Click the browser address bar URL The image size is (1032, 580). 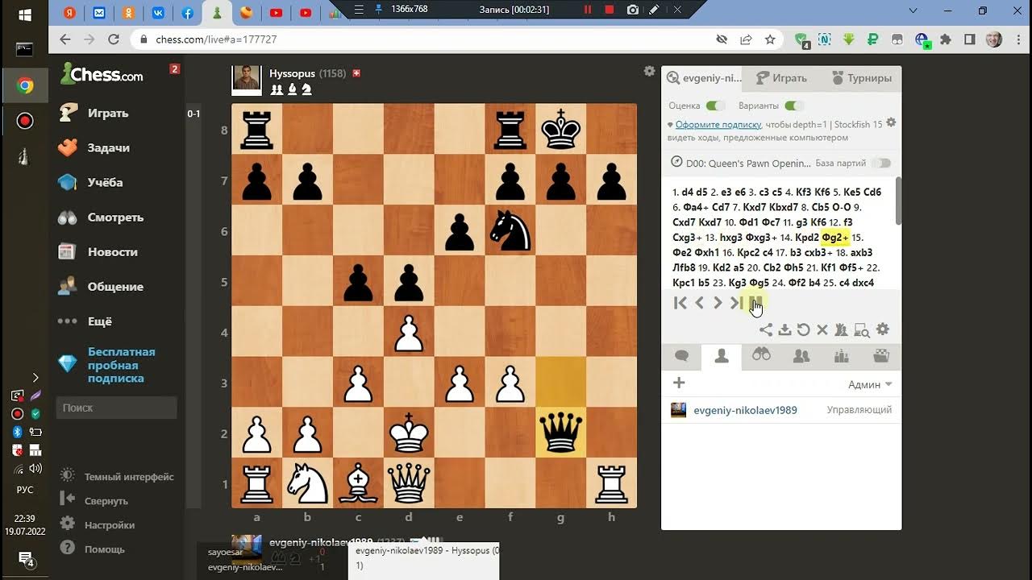(x=215, y=39)
